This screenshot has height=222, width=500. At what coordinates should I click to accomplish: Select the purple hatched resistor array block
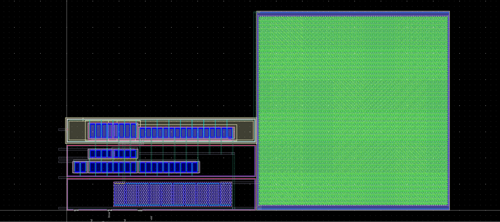click(173, 194)
